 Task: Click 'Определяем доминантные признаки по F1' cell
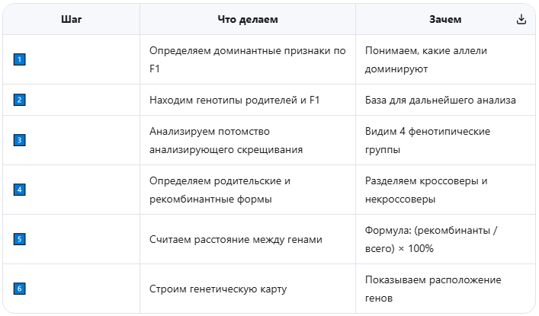(247, 59)
